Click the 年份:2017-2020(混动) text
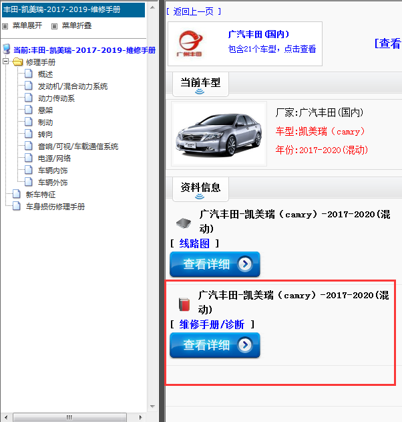This screenshot has width=402, height=422. (x=321, y=150)
